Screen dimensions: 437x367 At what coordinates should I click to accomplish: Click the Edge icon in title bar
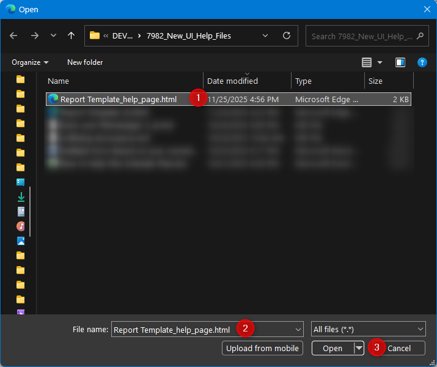(x=10, y=9)
